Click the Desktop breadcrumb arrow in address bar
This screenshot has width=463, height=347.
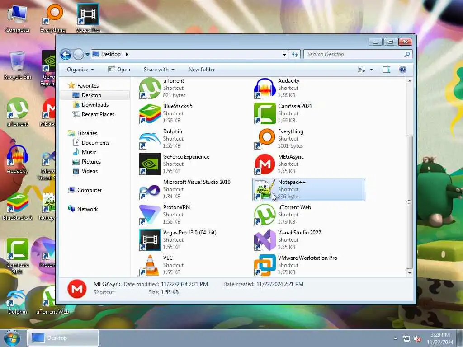pyautogui.click(x=127, y=54)
